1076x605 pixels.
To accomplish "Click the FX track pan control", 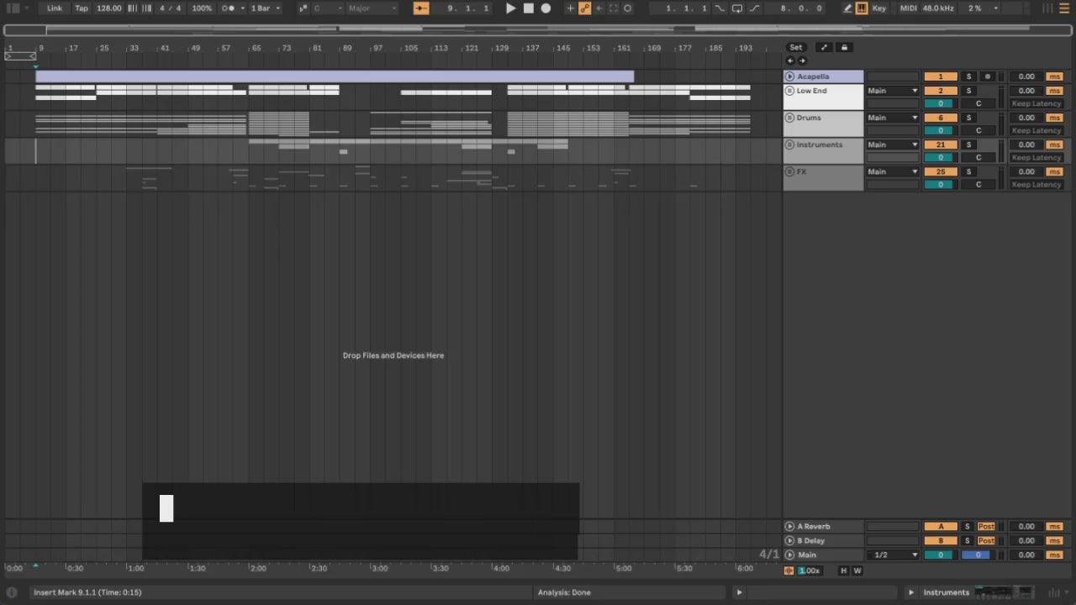I will tap(978, 184).
